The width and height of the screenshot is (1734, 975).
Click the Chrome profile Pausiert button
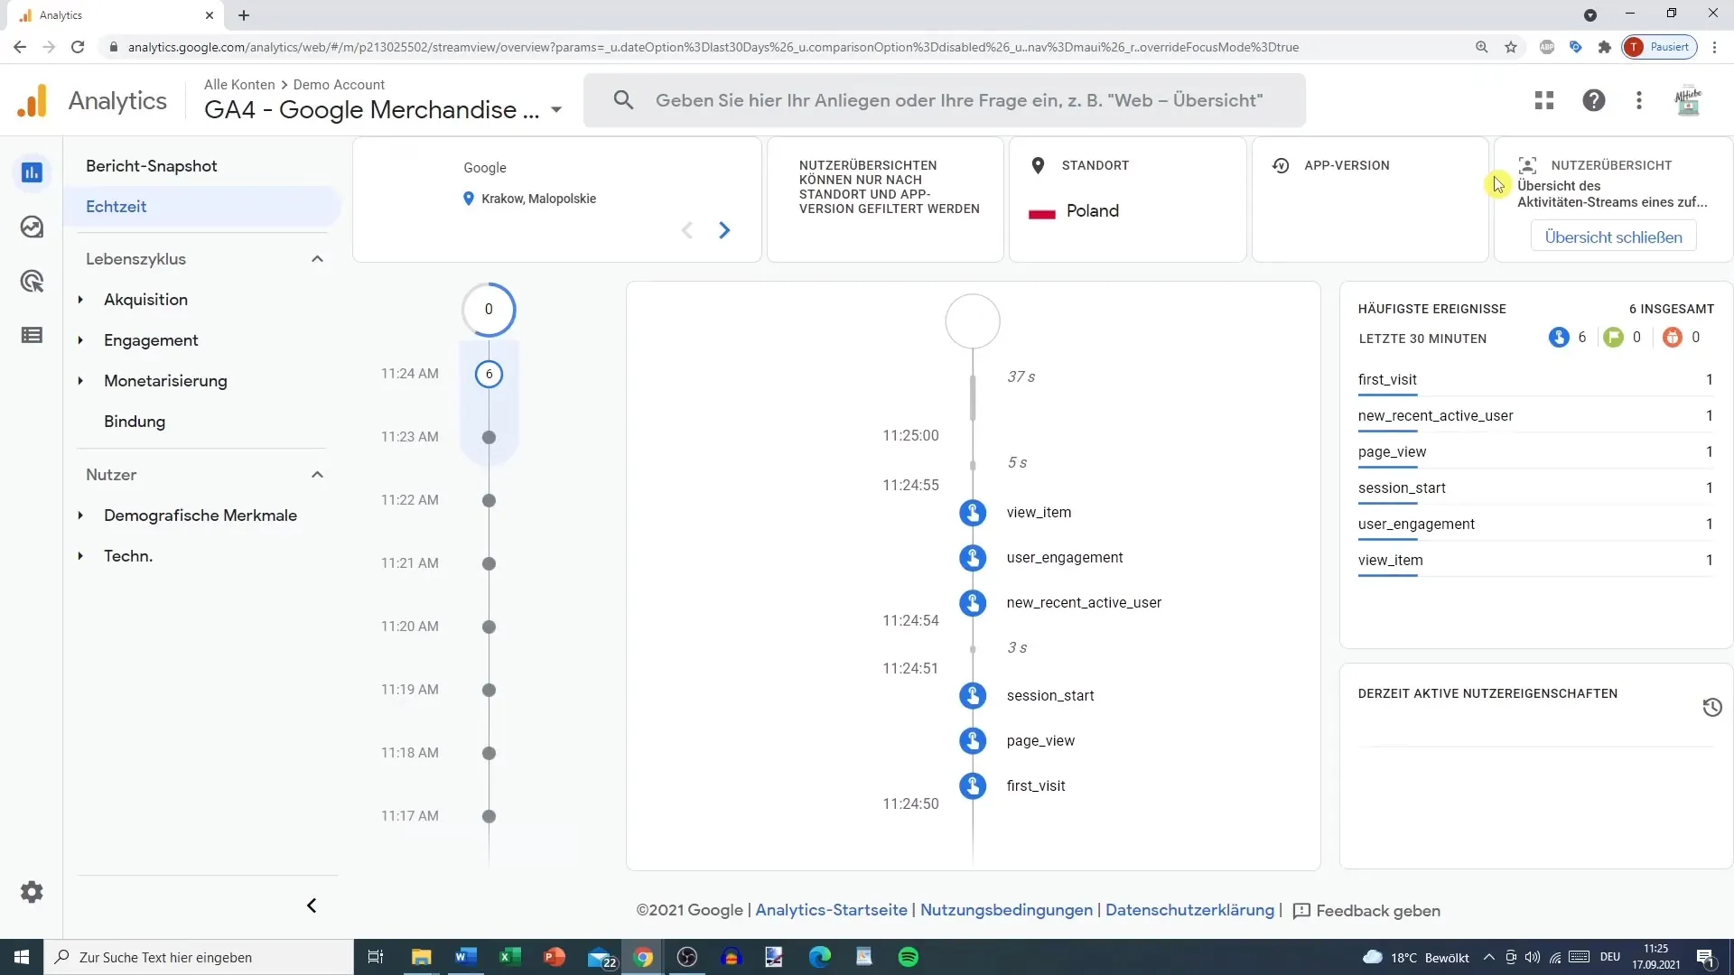pos(1660,47)
